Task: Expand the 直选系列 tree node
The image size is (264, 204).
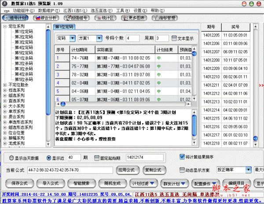Action: [5, 101]
